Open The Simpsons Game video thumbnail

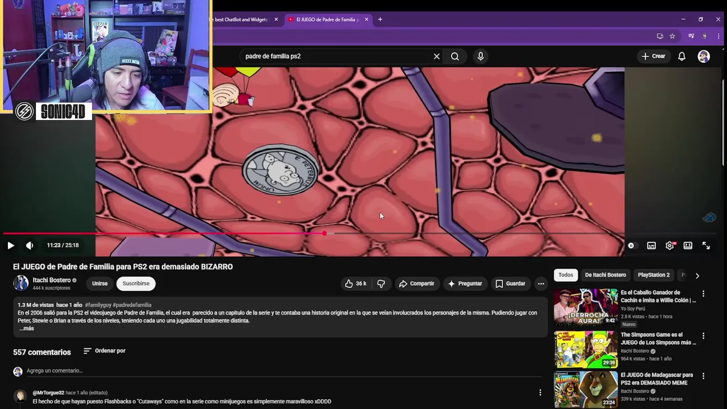[x=586, y=349]
